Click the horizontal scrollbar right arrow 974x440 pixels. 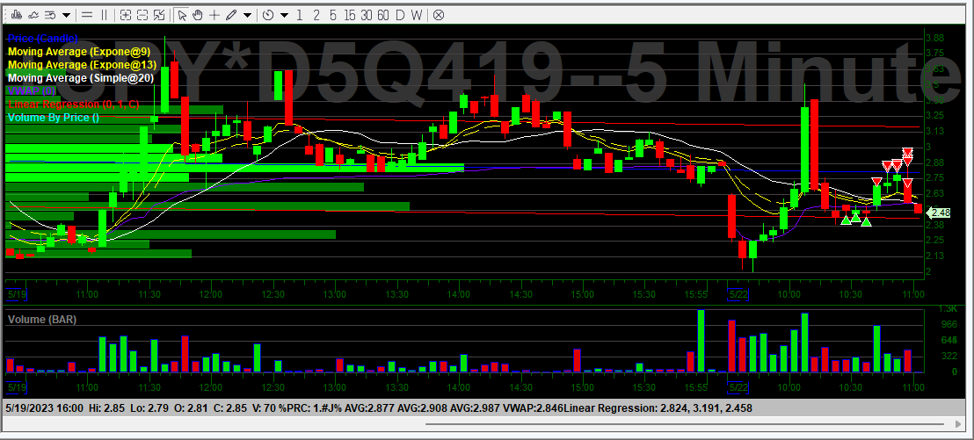click(958, 424)
